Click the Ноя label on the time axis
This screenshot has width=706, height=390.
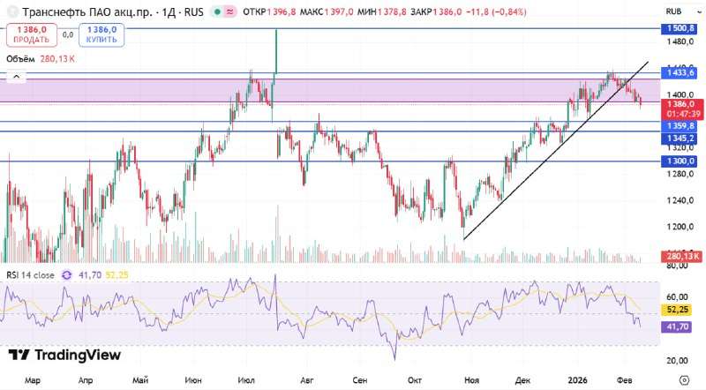[471, 380]
